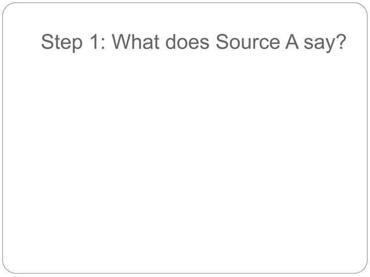
Task: Click the slide's bottom-left rounded corner border
Action: tap(6, 269)
